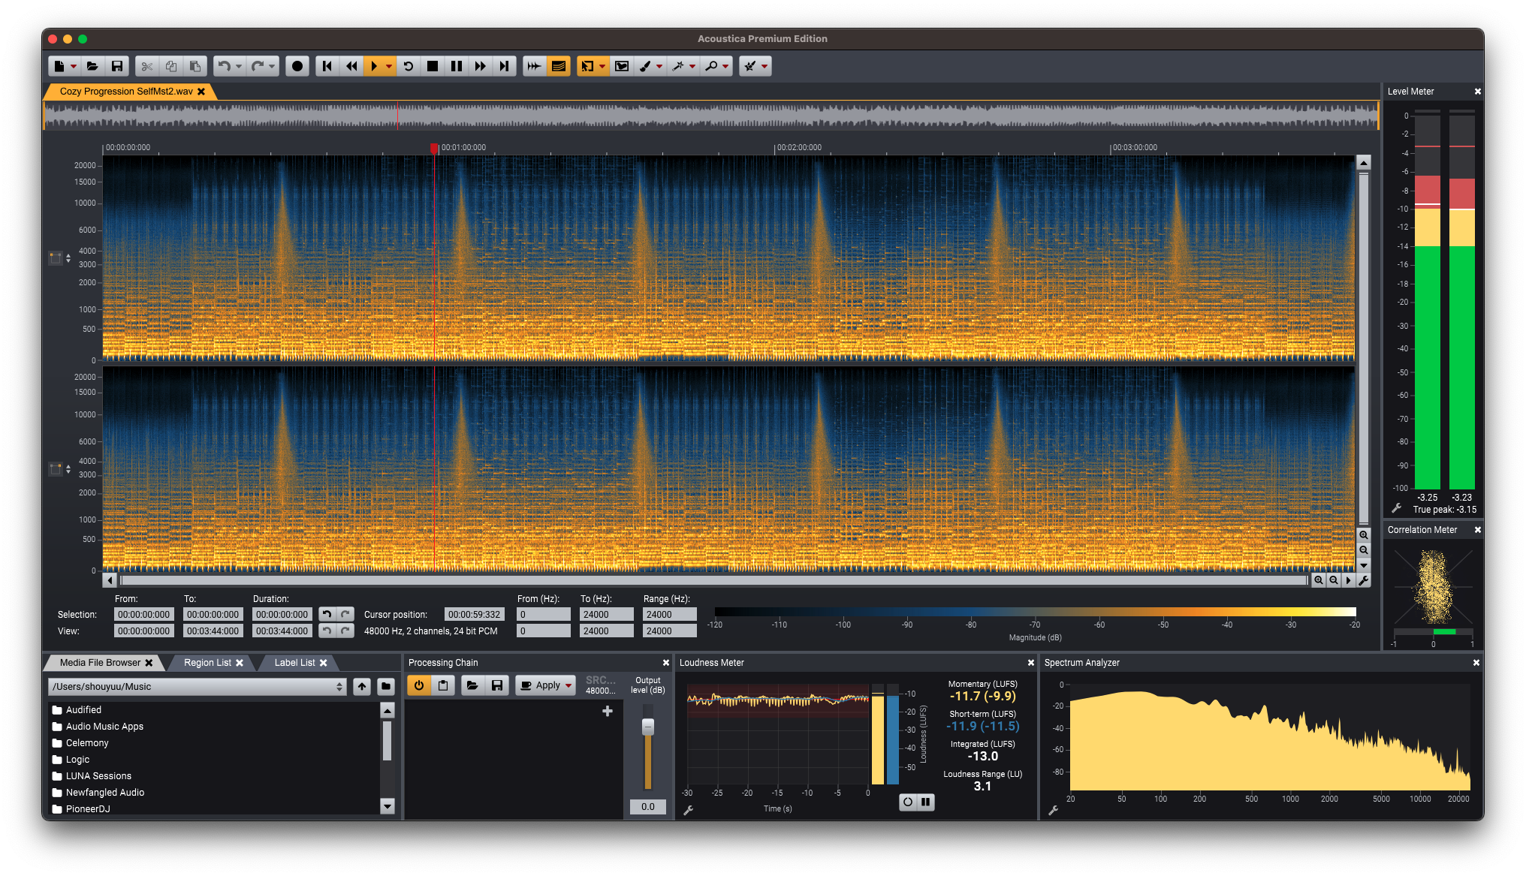Switch to the Label List tab

[294, 663]
